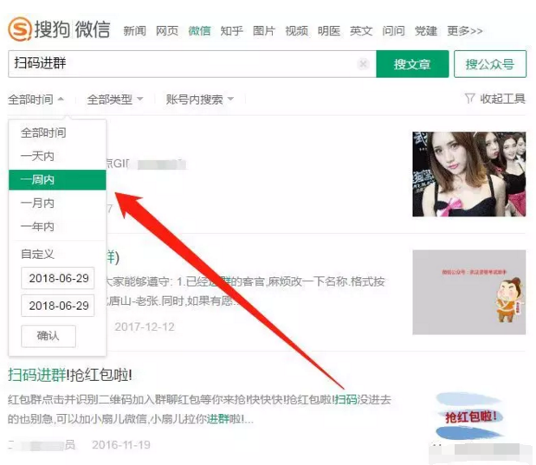Select the 英文 tab
The height and width of the screenshot is (465, 536).
click(x=361, y=31)
